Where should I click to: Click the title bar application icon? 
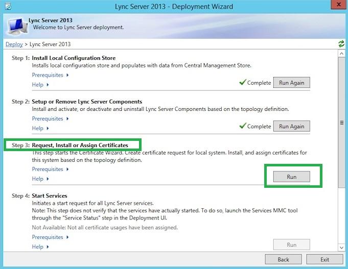click(8, 7)
